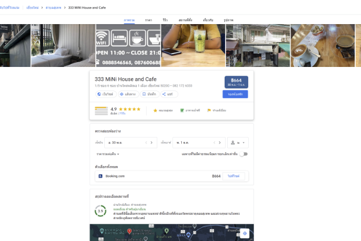Open the green iced drink photo

[193, 46]
